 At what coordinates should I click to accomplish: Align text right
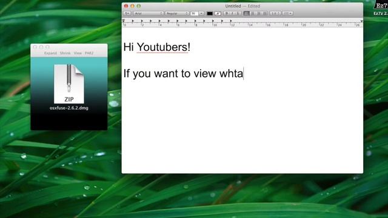pos(259,13)
